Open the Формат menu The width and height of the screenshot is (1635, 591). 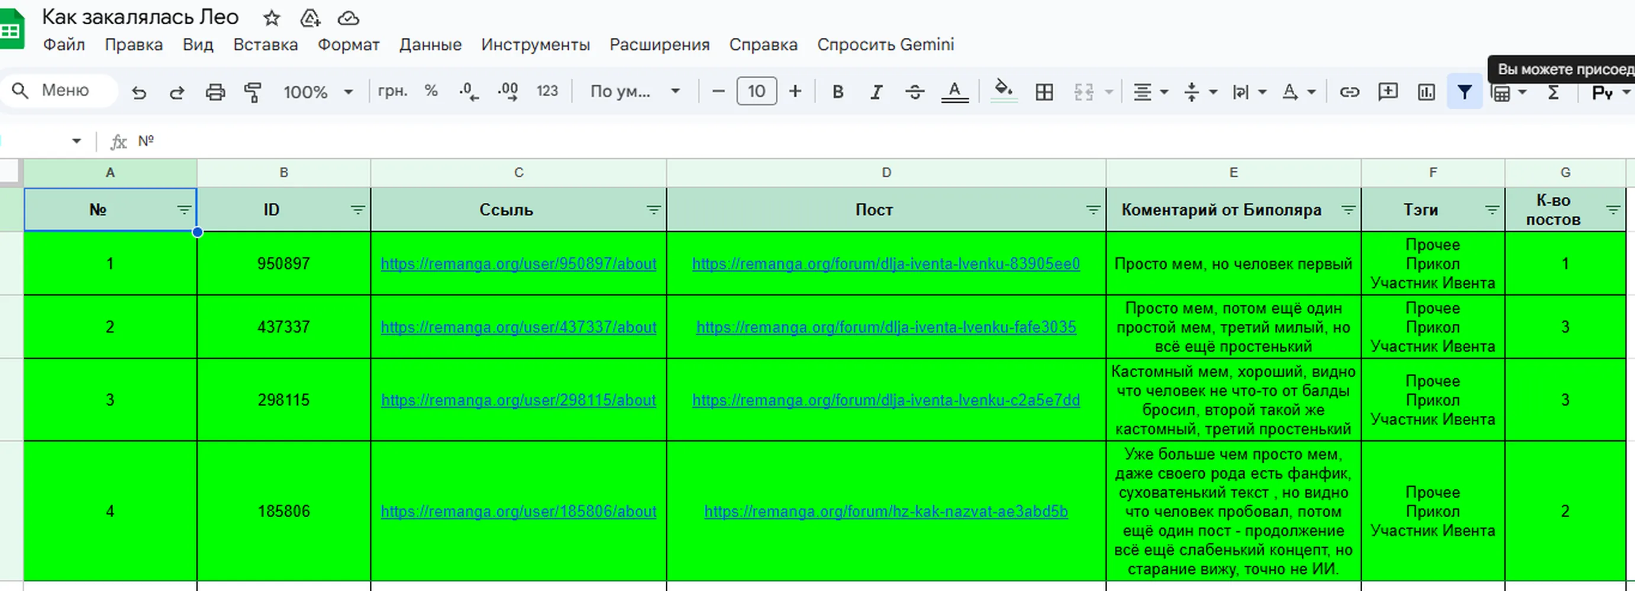pyautogui.click(x=349, y=44)
